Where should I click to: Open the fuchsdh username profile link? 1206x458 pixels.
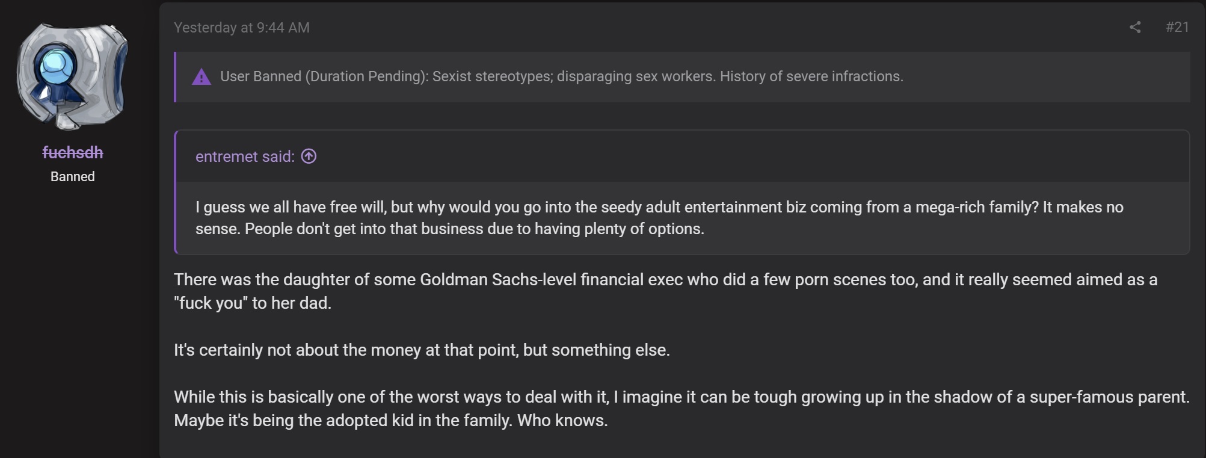[x=73, y=153]
